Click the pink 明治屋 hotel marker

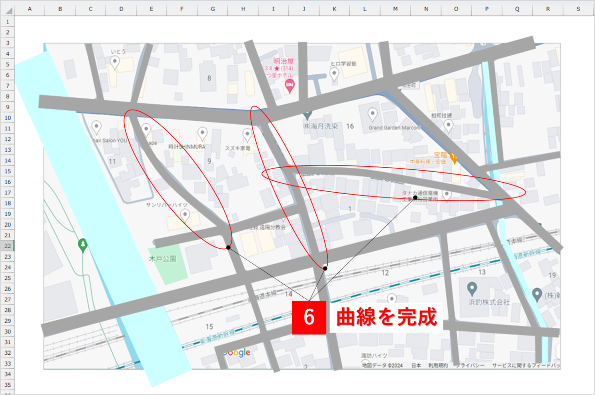[290, 86]
